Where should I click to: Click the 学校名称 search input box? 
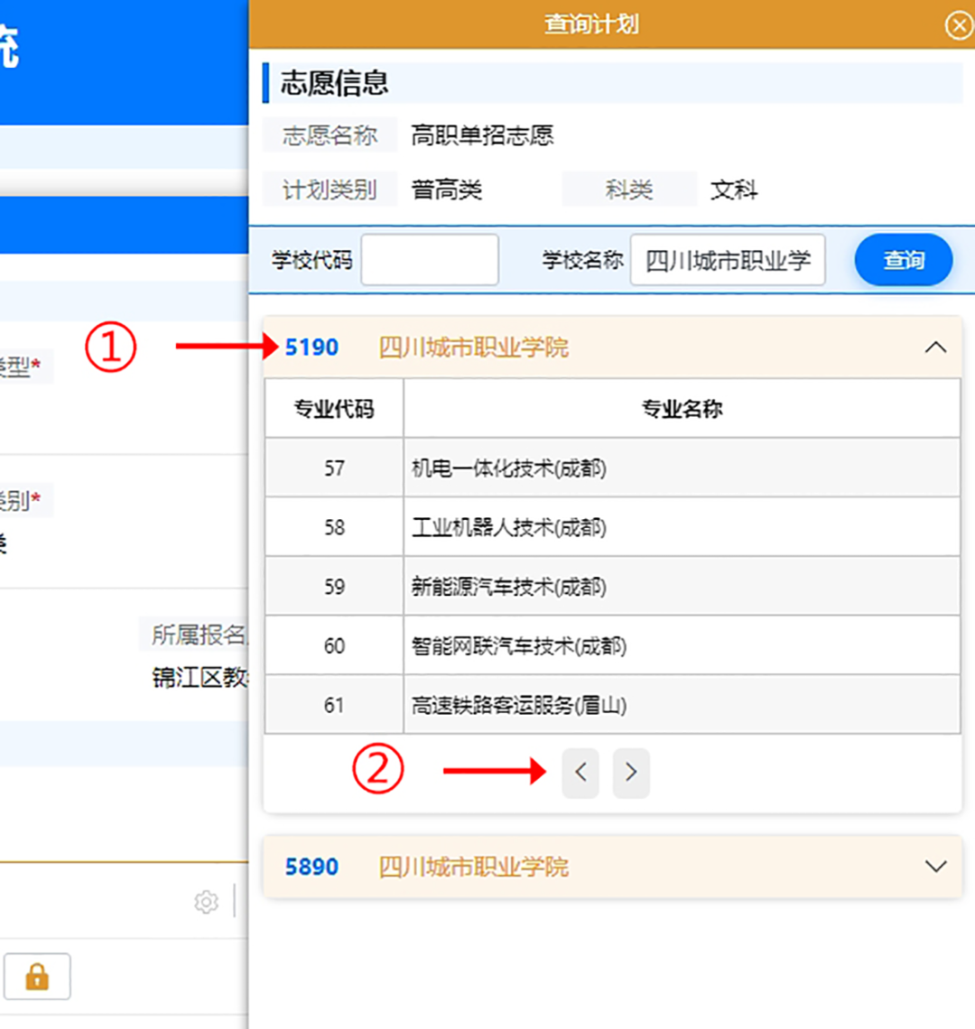(728, 259)
